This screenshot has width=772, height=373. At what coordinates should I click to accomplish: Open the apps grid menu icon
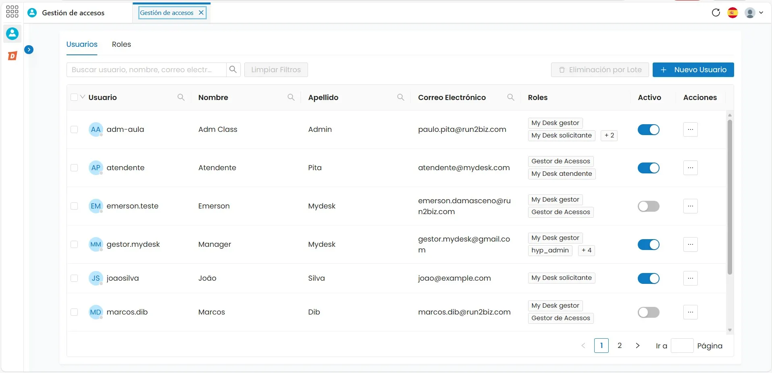click(x=12, y=11)
